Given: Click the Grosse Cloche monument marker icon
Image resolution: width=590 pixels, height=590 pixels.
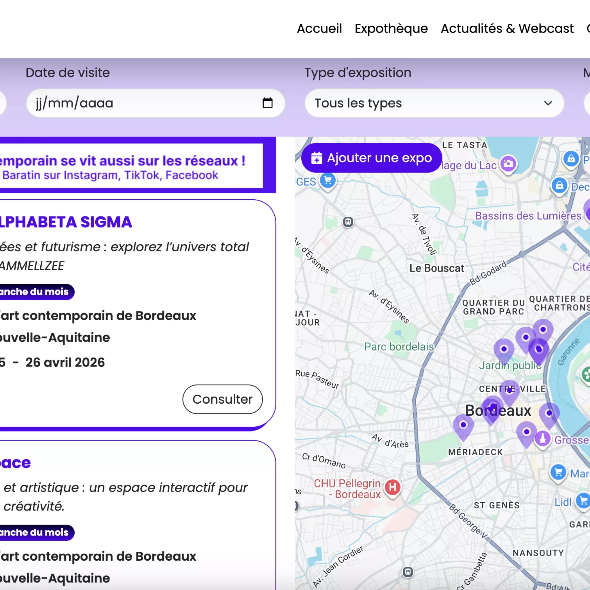Looking at the screenshot, I should click(542, 438).
